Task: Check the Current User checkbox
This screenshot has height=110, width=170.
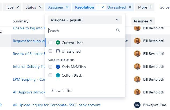Action: [50, 42]
